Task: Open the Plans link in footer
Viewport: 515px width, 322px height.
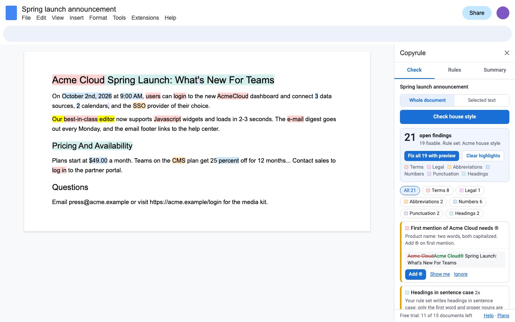Action: pos(503,316)
